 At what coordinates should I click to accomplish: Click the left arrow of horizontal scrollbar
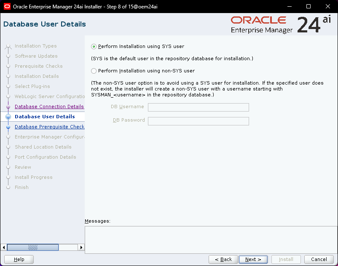(4, 247)
